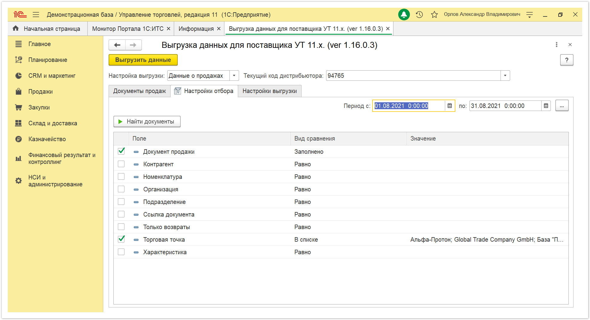Enable the Характеристика filter checkbox
Image resolution: width=590 pixels, height=320 pixels.
click(x=121, y=252)
